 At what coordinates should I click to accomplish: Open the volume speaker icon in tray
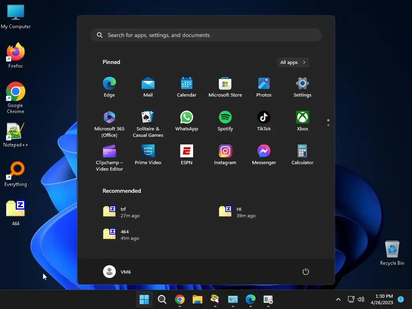(x=361, y=299)
